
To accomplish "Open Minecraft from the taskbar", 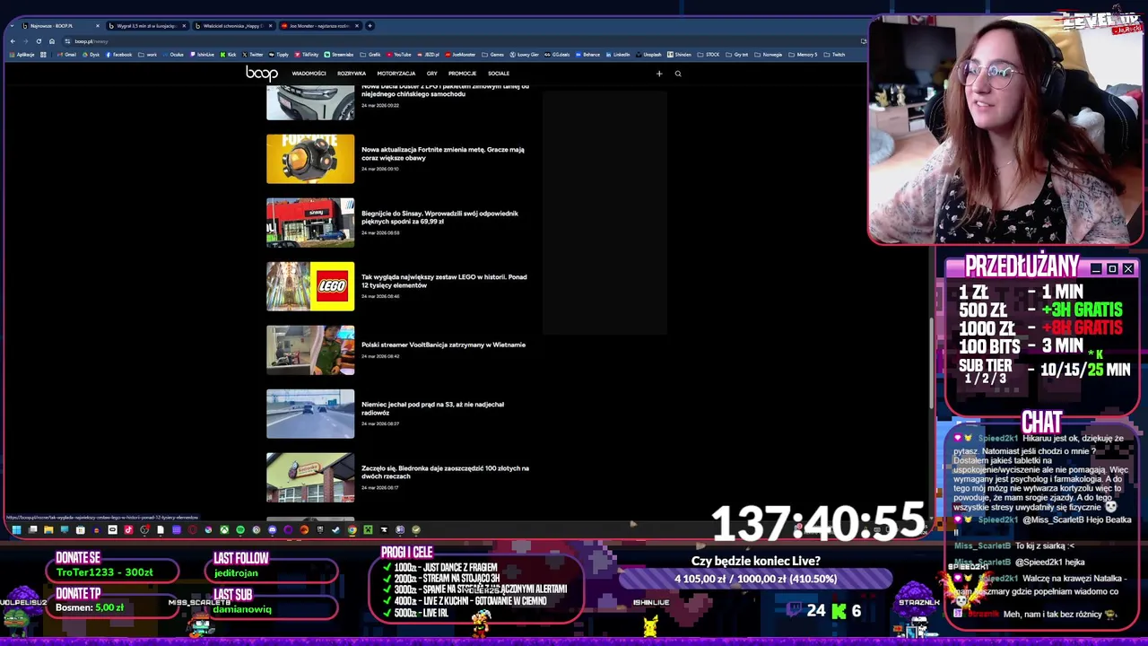I will 368,529.
